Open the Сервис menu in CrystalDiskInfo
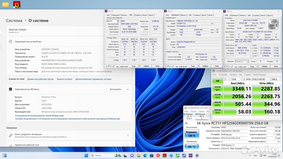 pyautogui.click(x=201, y=111)
